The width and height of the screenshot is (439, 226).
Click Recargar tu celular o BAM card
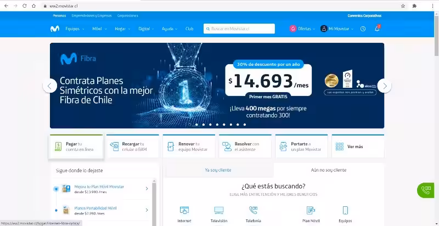[x=133, y=146]
